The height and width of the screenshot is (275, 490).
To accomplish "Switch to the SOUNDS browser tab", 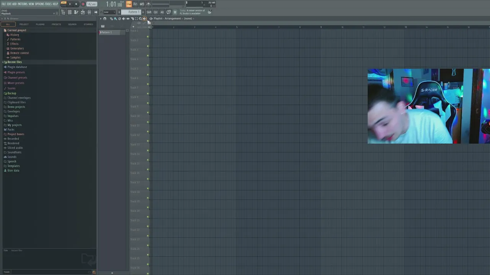I will click(72, 24).
